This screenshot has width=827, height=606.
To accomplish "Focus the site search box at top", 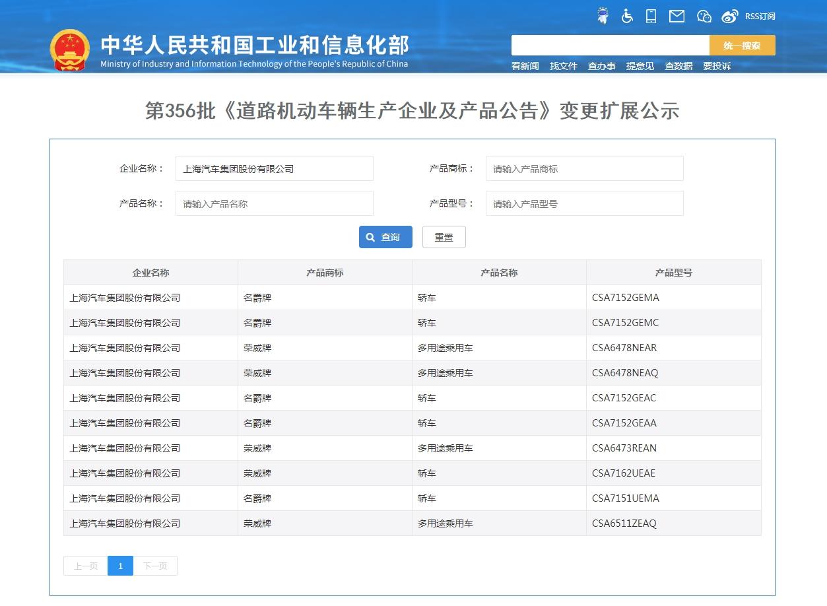I will [x=611, y=46].
